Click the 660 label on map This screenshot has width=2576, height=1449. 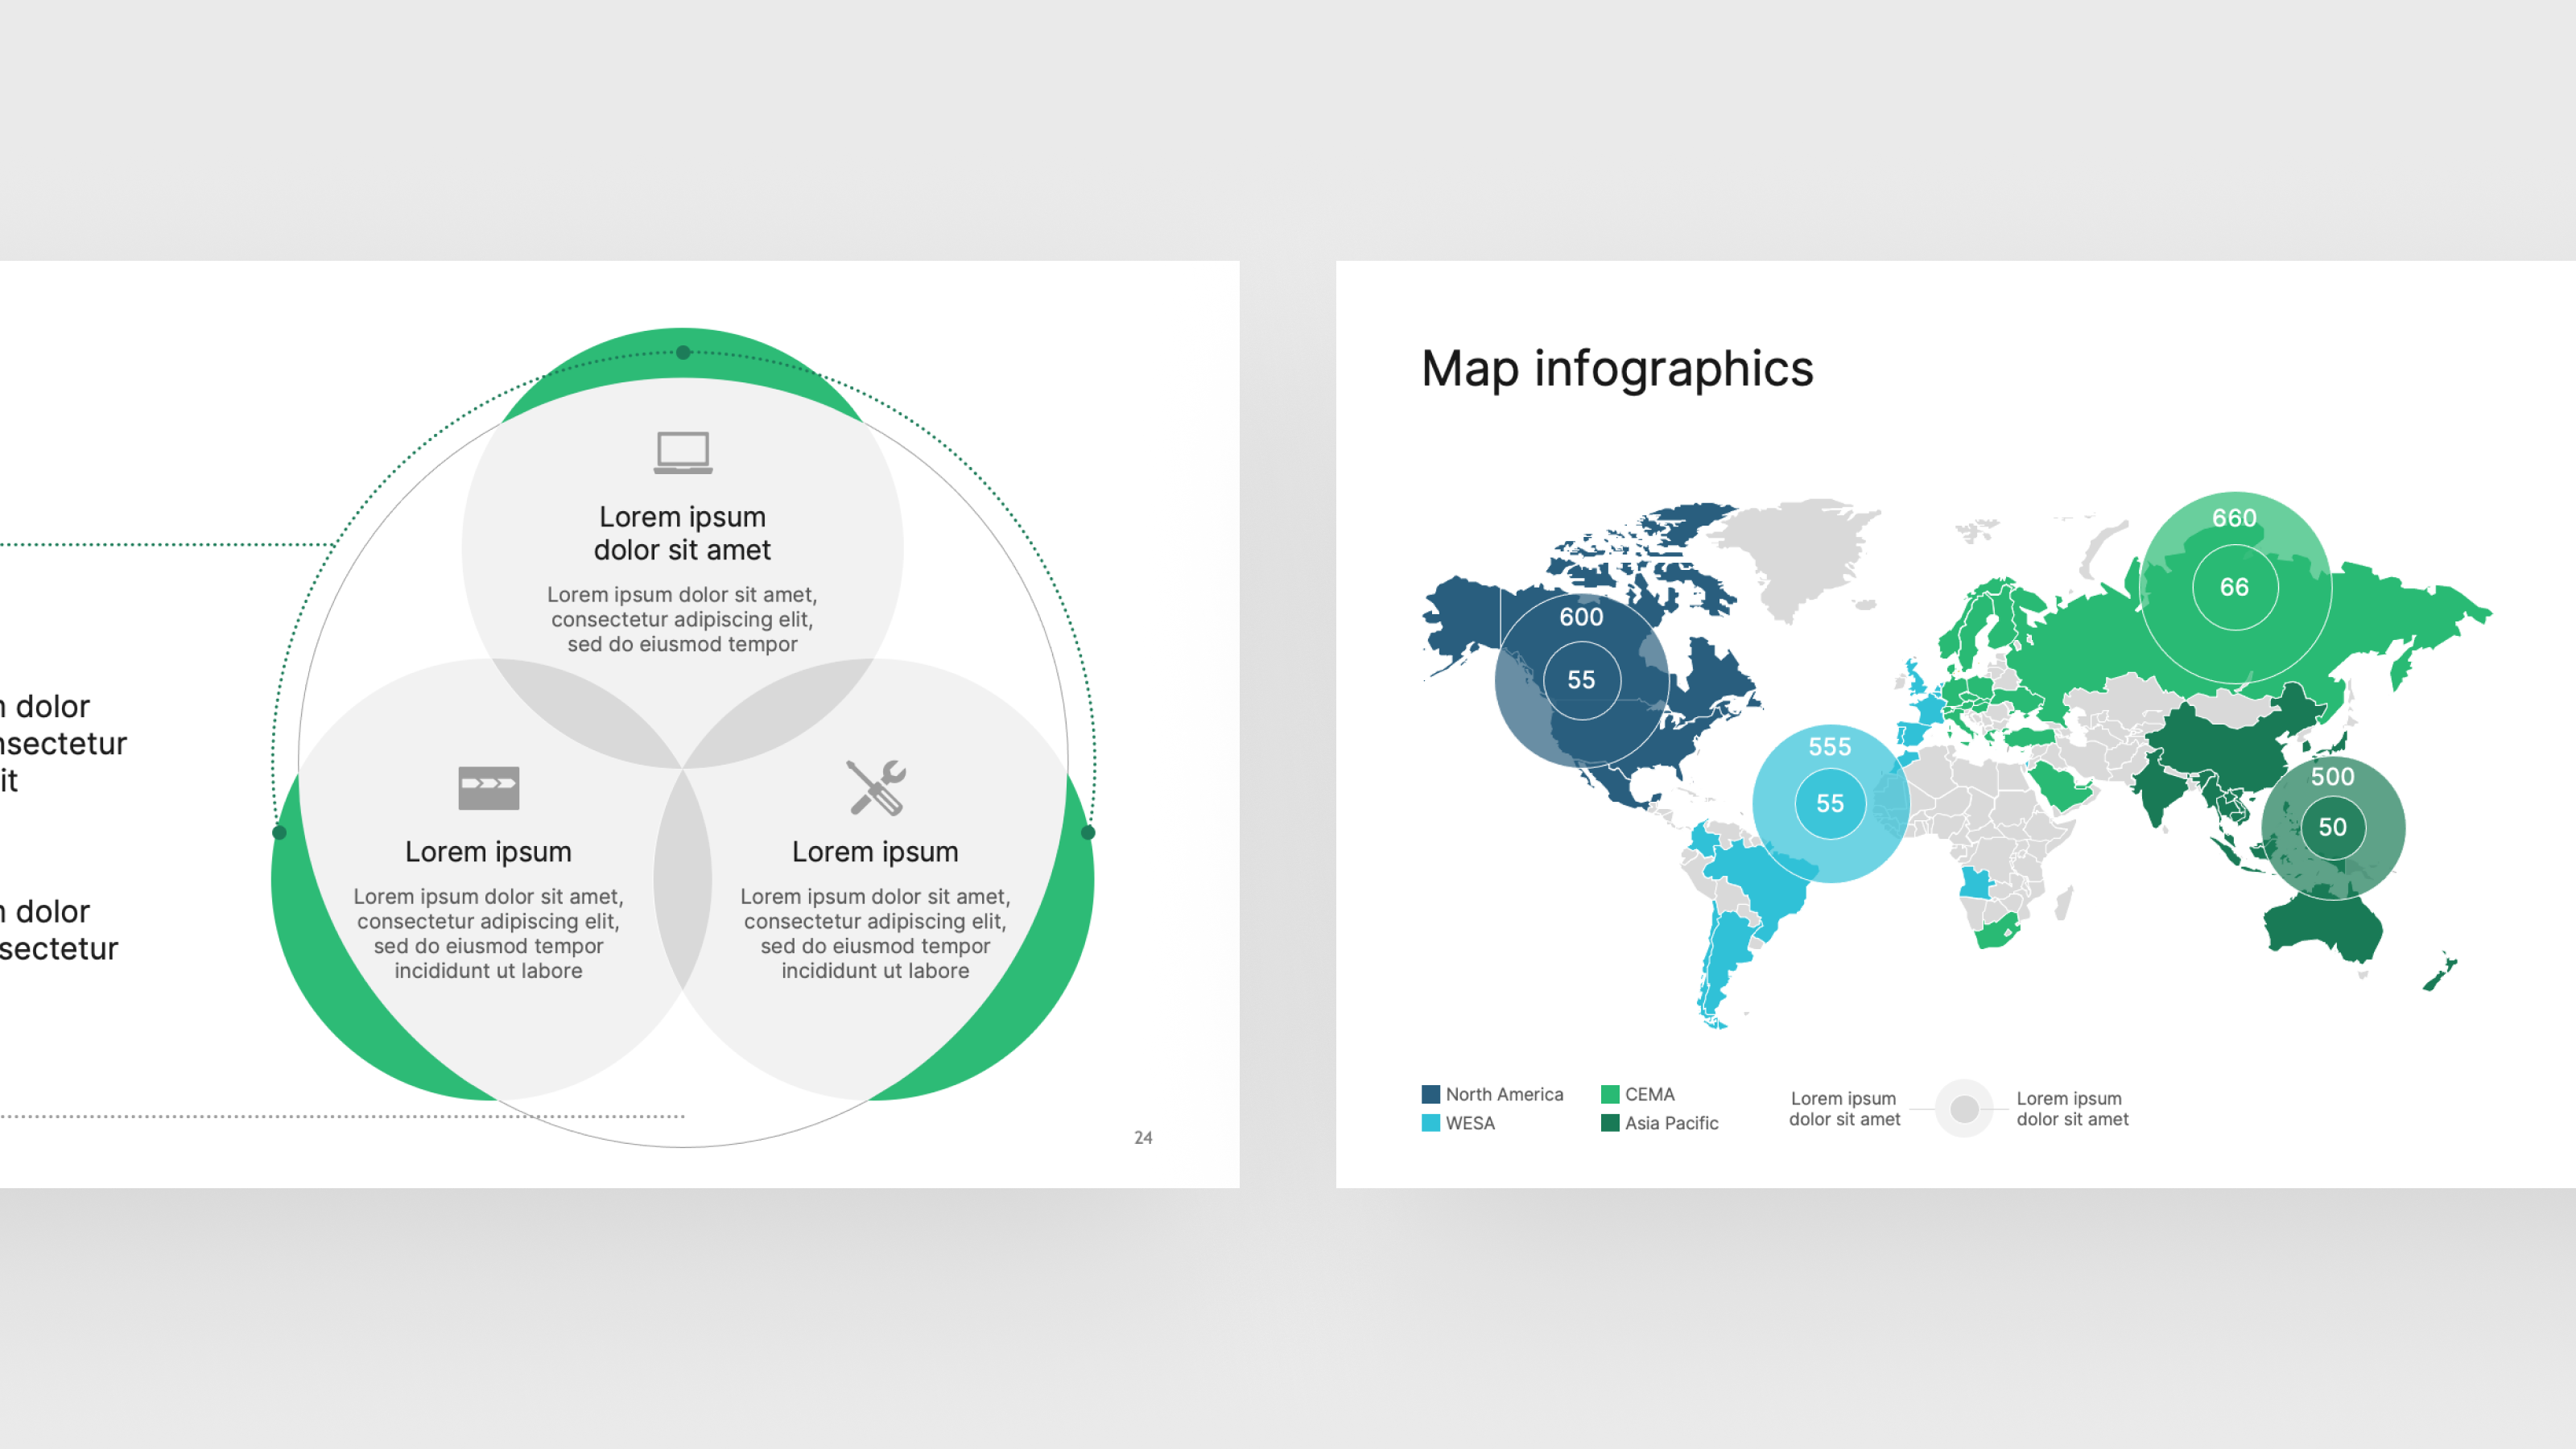[x=2234, y=518]
